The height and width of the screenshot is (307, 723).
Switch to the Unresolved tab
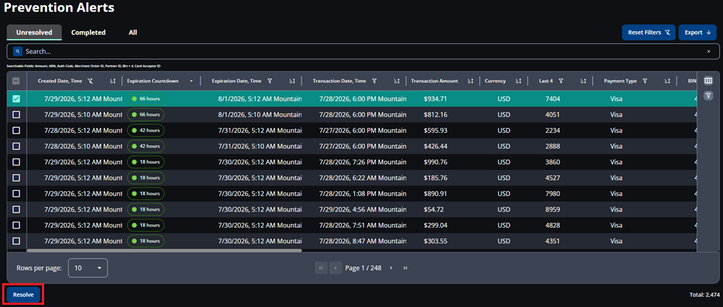coord(34,33)
